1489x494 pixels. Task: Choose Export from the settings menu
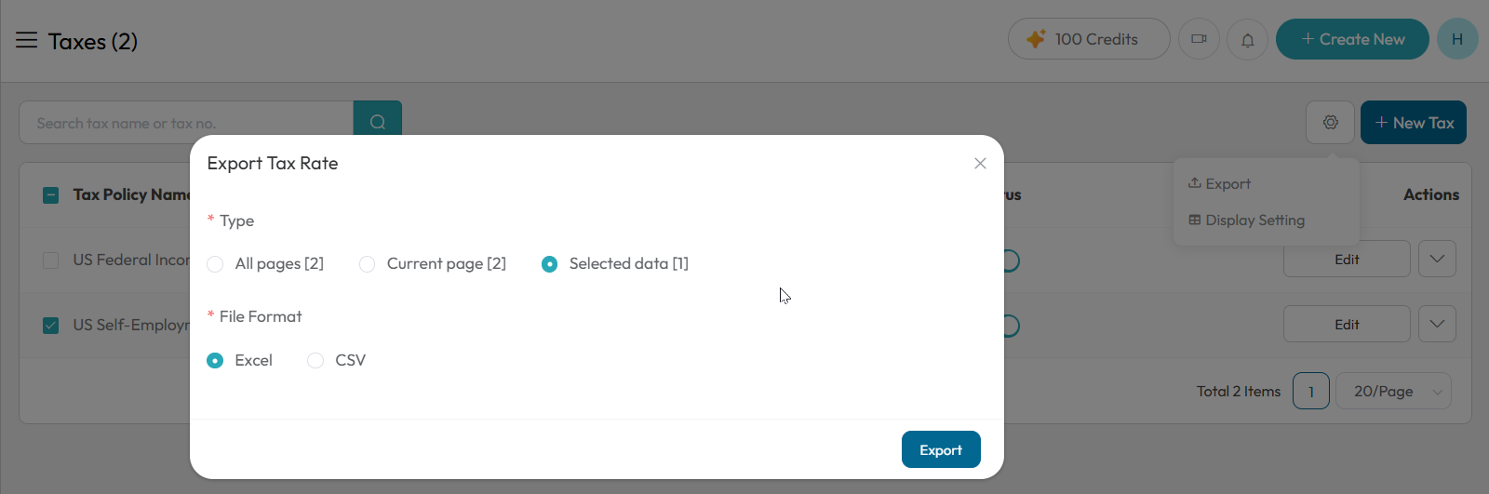[x=1219, y=184]
